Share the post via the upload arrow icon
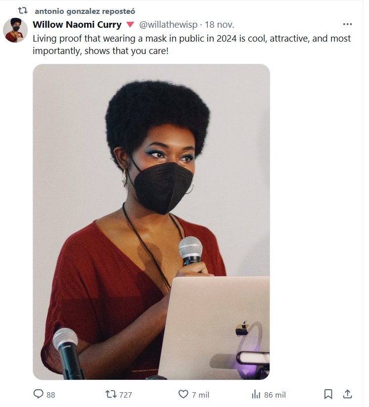369x407 pixels. [x=347, y=394]
